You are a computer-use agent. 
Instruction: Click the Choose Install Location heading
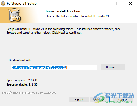(x=62, y=11)
